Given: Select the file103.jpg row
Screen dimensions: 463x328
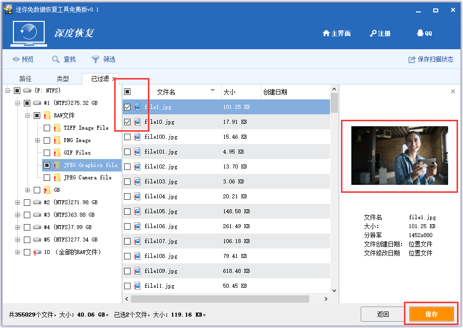Looking at the screenshot, I should [x=226, y=181].
